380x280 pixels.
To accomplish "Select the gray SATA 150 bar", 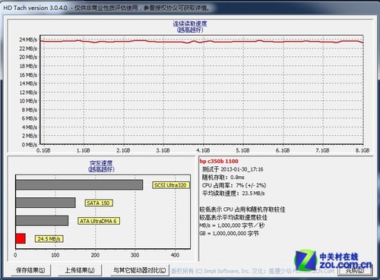I will pyautogui.click(x=46, y=203).
